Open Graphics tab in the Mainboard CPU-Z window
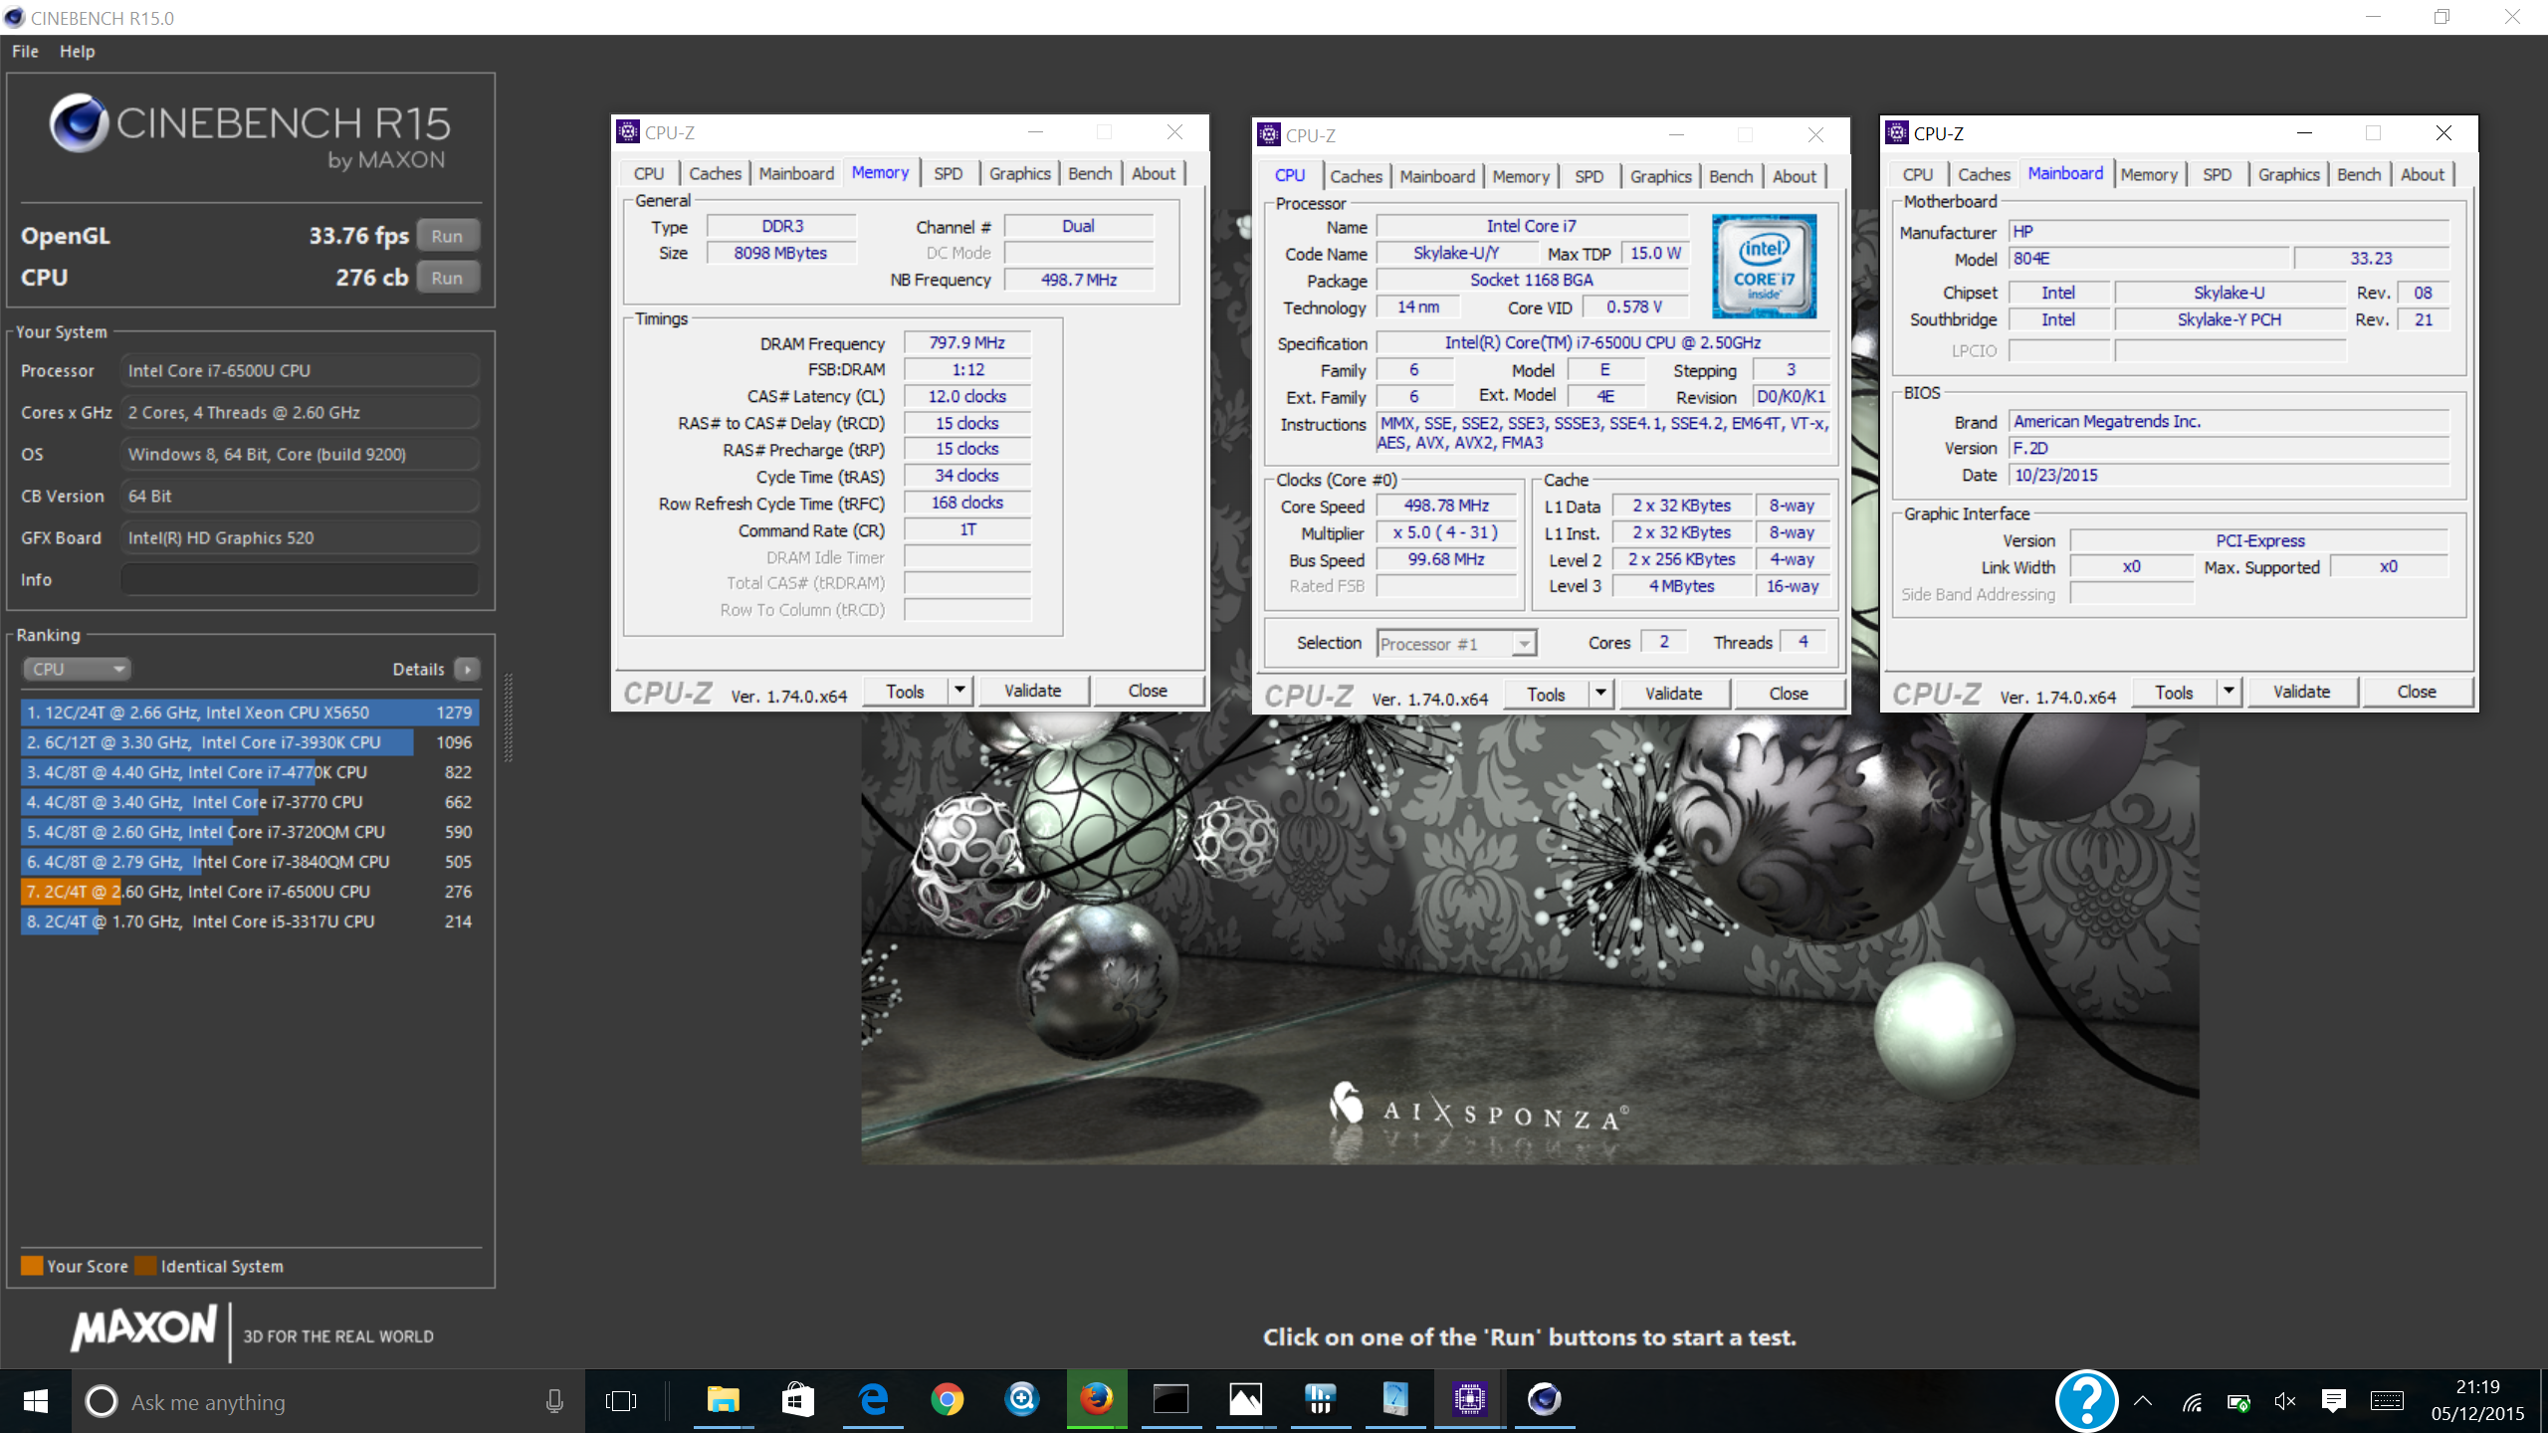The height and width of the screenshot is (1433, 2548). [x=2288, y=174]
